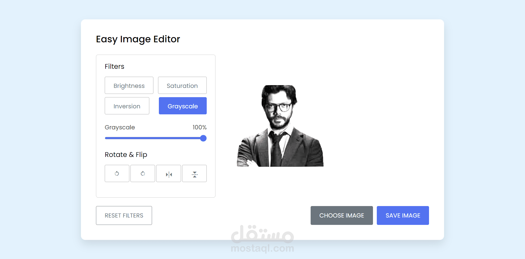Click the Filters section title

114,66
